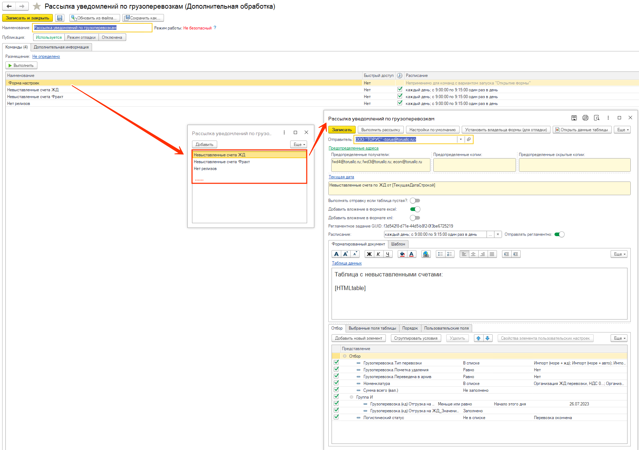Uncheck schedule checkbox for 'Невыставленные счета ЖД'

(x=400, y=89)
